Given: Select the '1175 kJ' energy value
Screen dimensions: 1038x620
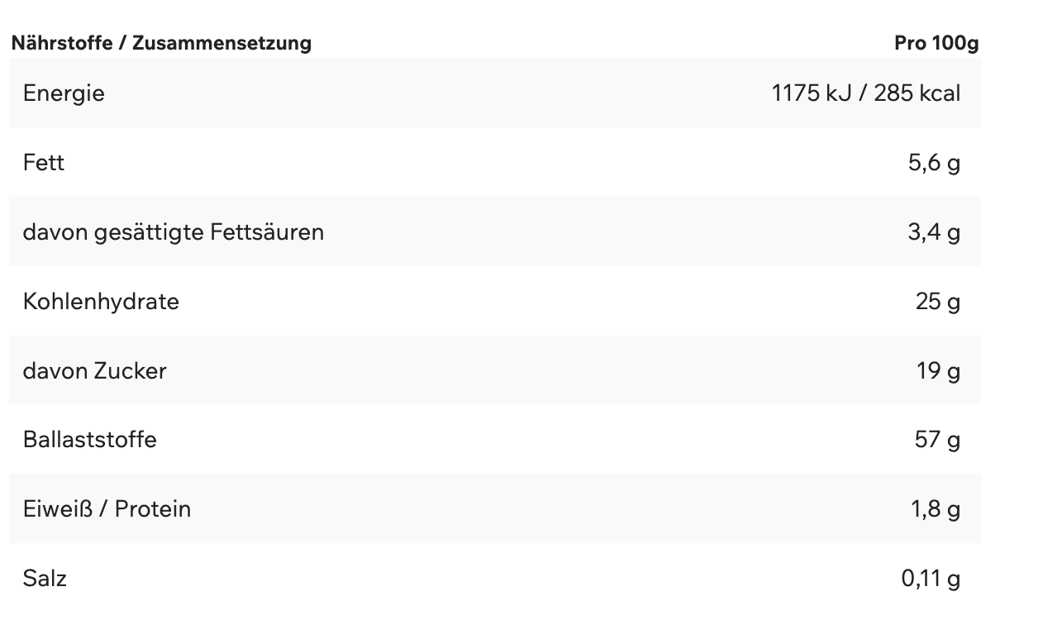Looking at the screenshot, I should click(x=811, y=93).
